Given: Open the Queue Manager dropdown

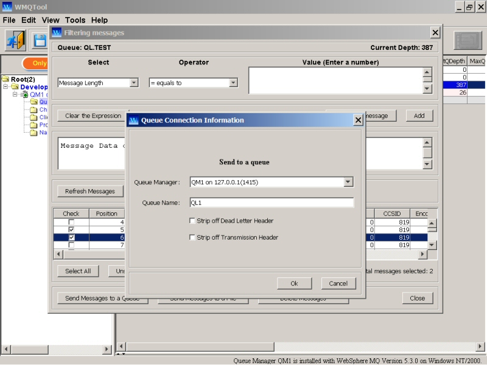Looking at the screenshot, I should 348,182.
